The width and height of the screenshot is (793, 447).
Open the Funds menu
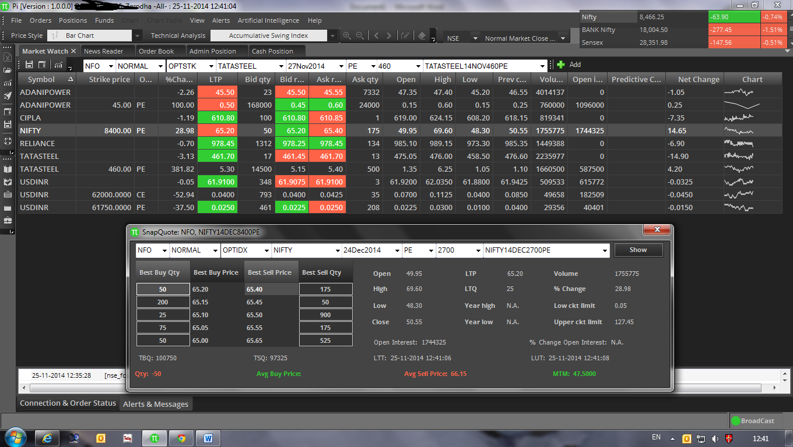(104, 20)
